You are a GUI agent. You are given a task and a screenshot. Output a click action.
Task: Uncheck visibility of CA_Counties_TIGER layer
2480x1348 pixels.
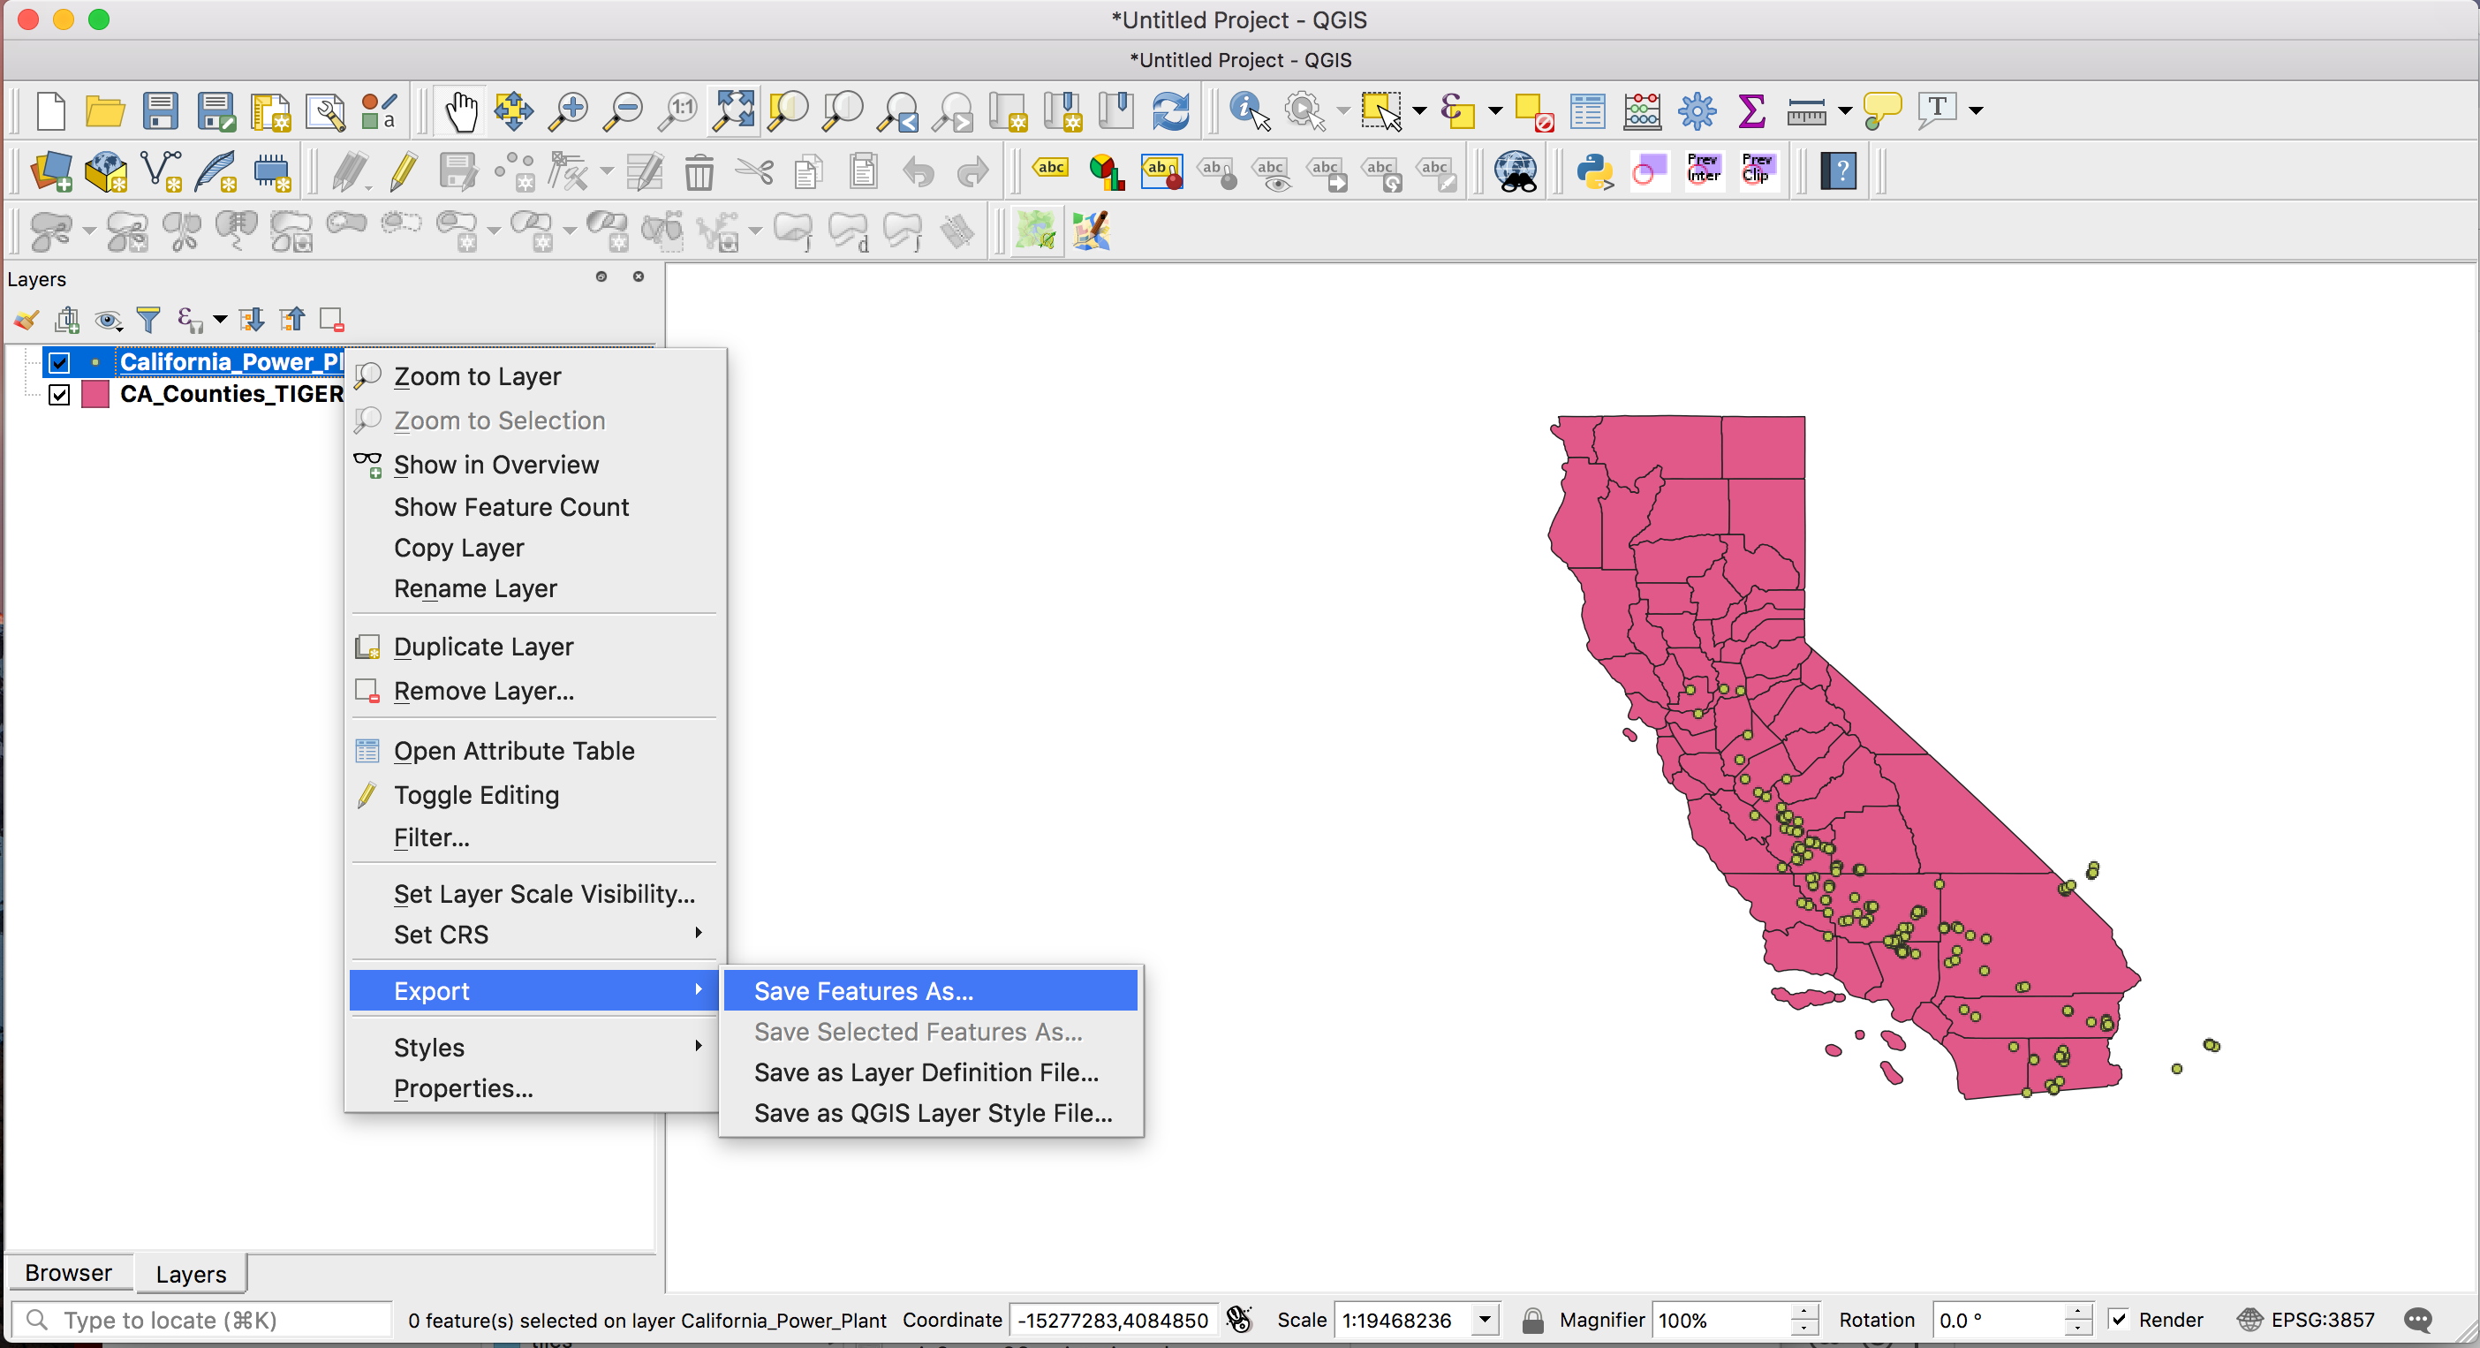click(x=60, y=394)
